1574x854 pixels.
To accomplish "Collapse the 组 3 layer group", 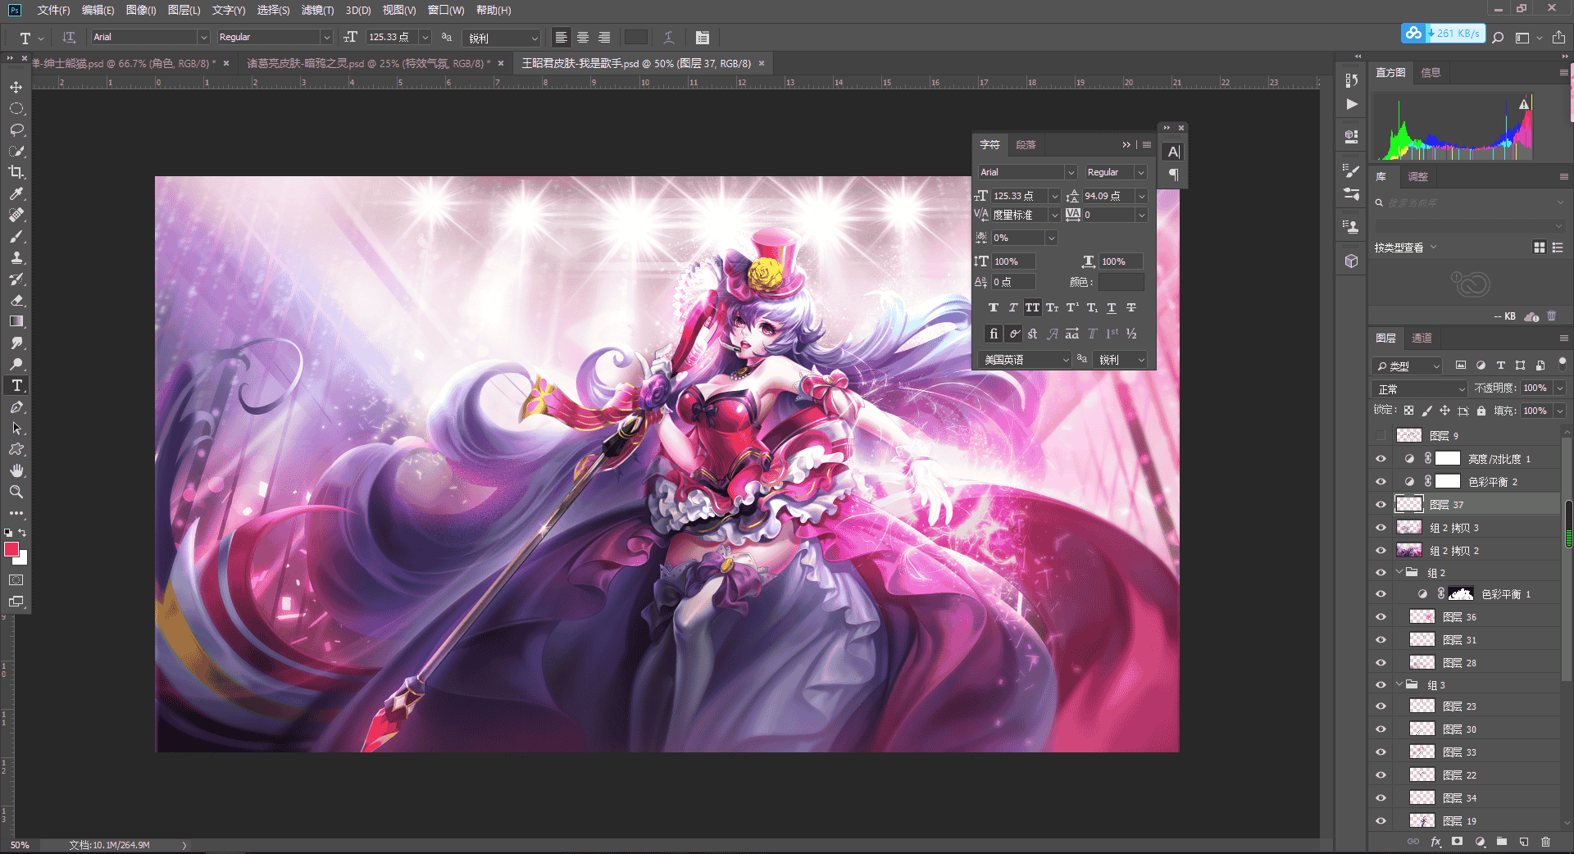I will pyautogui.click(x=1399, y=684).
